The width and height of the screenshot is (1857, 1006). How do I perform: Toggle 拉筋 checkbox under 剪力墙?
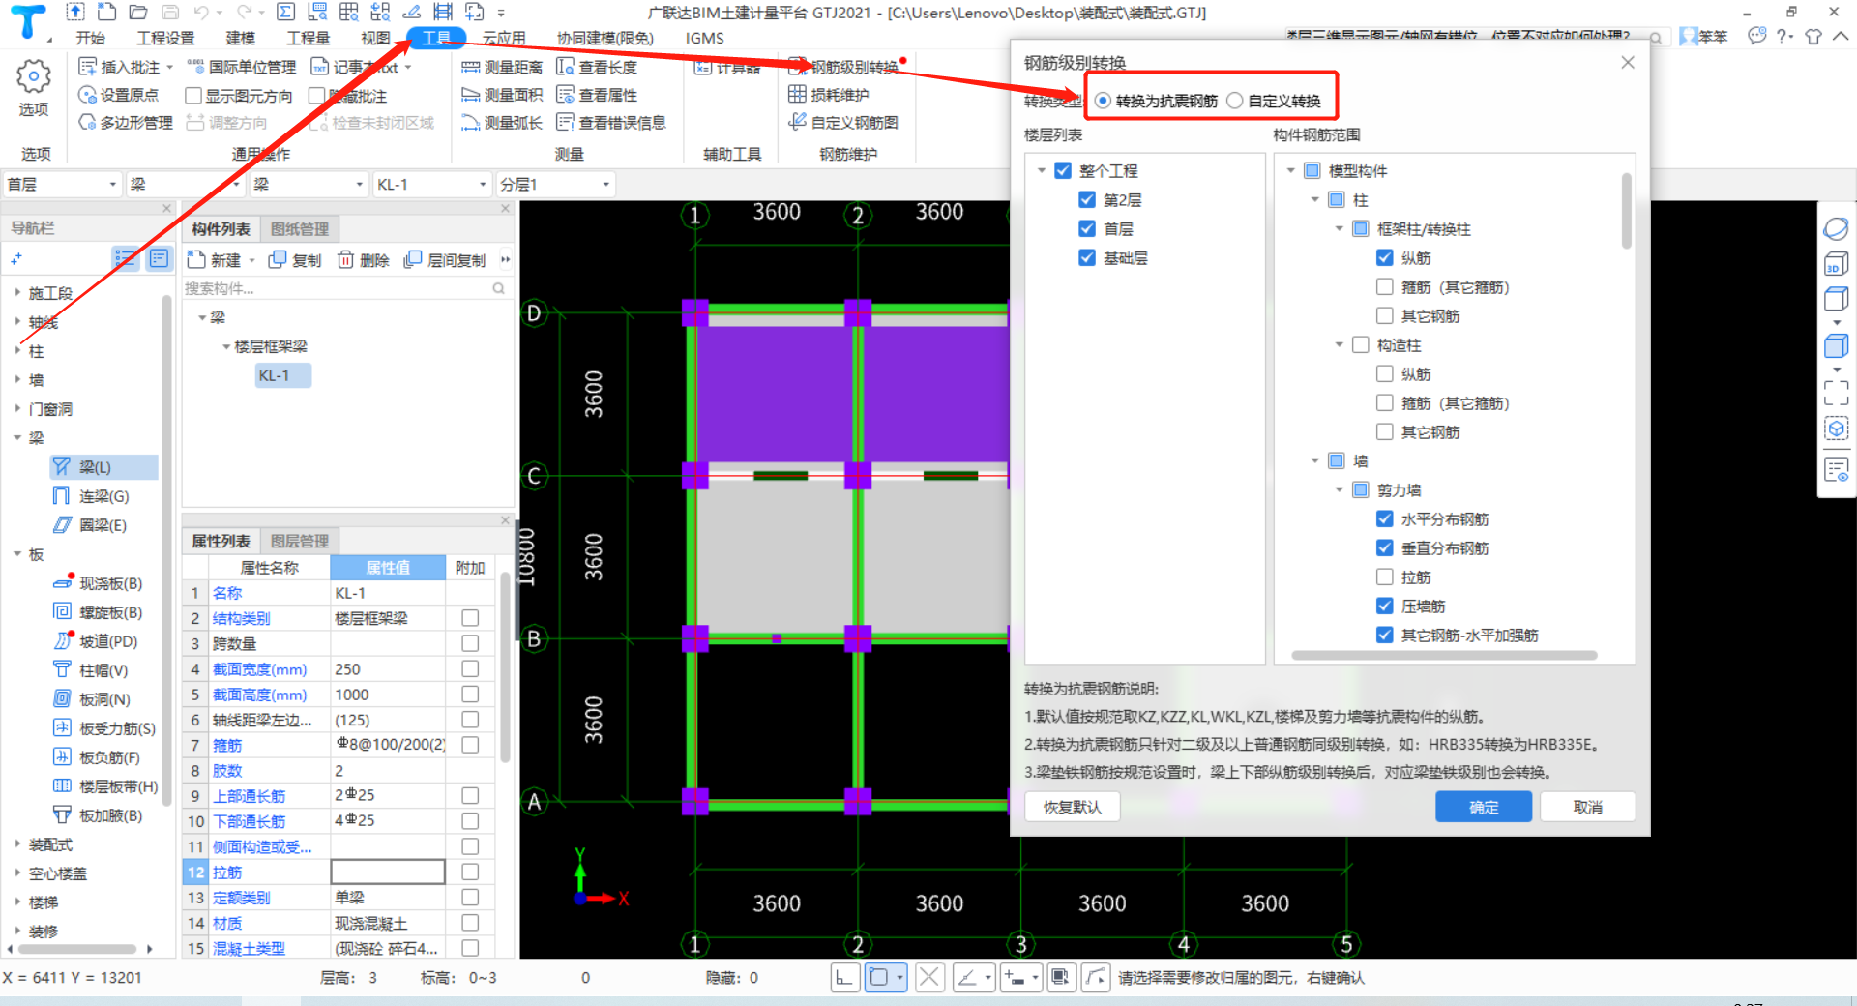(x=1385, y=577)
